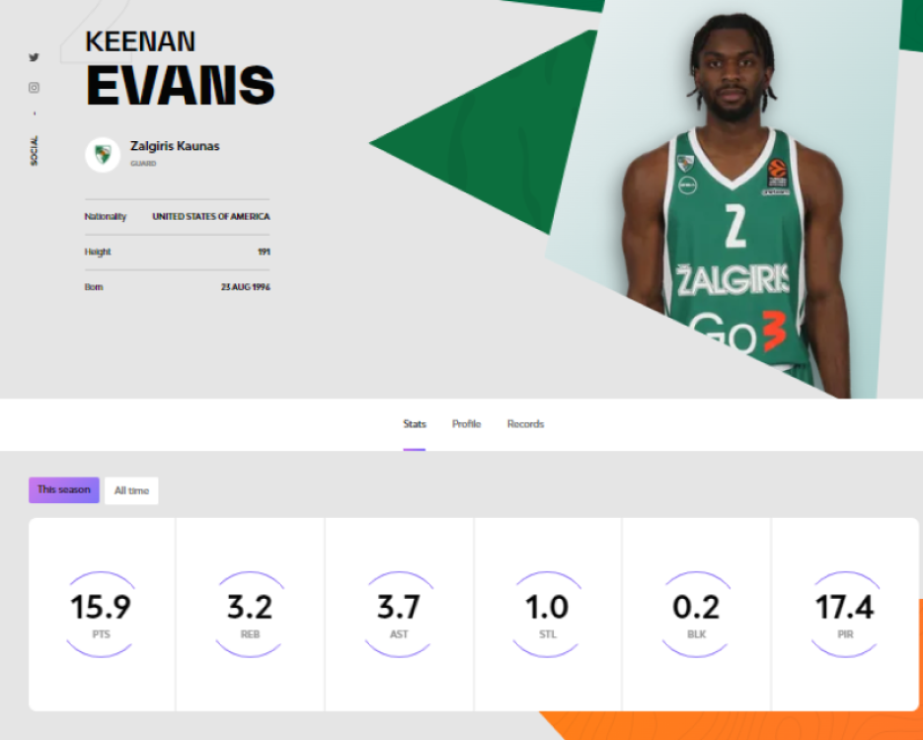This screenshot has height=740, width=923.
Task: Click the GUARD position label
Action: [141, 163]
